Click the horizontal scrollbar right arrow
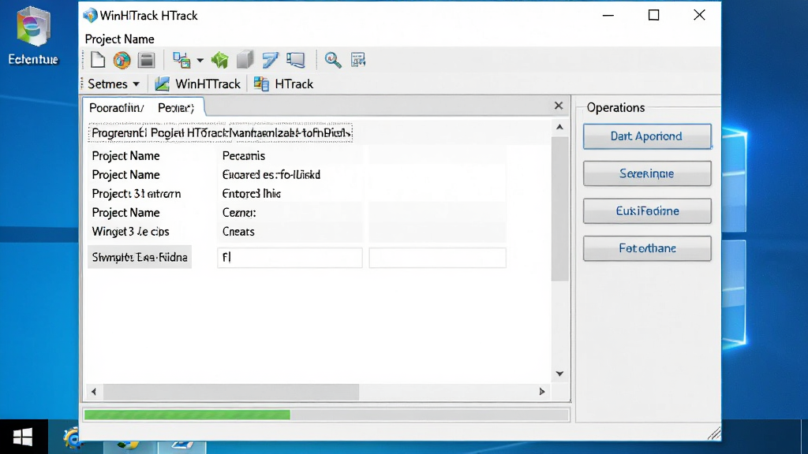Image resolution: width=808 pixels, height=454 pixels. (541, 392)
